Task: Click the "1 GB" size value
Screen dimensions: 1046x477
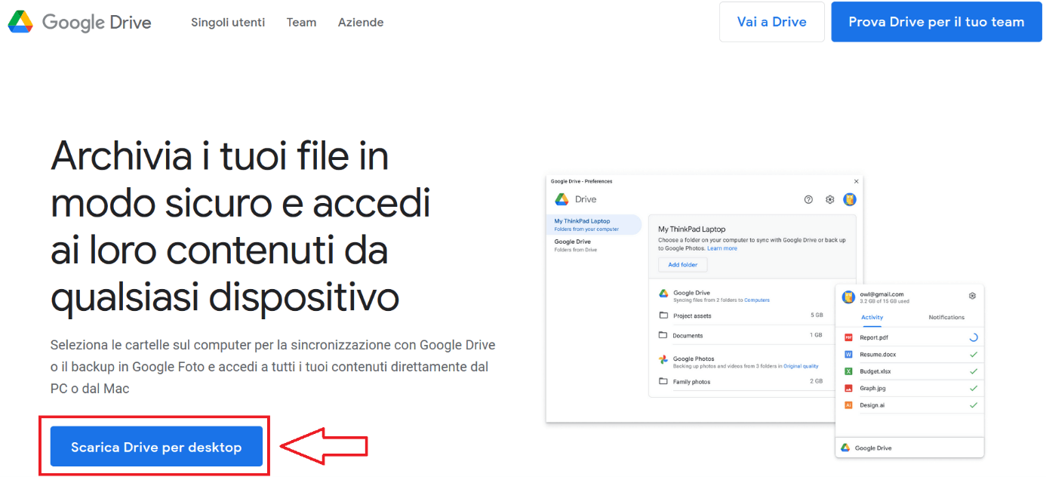Action: click(x=817, y=335)
